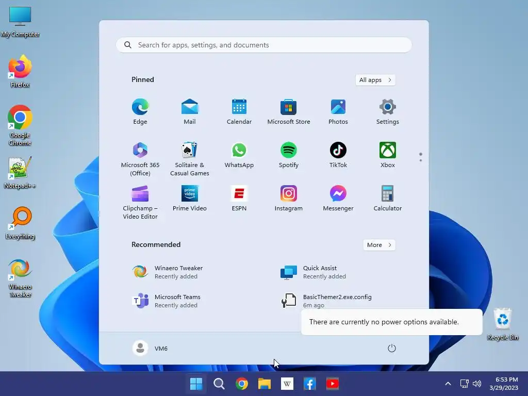528x396 pixels.
Task: Select Winaero Tweaker desktop shortcut
Action: coord(20,278)
